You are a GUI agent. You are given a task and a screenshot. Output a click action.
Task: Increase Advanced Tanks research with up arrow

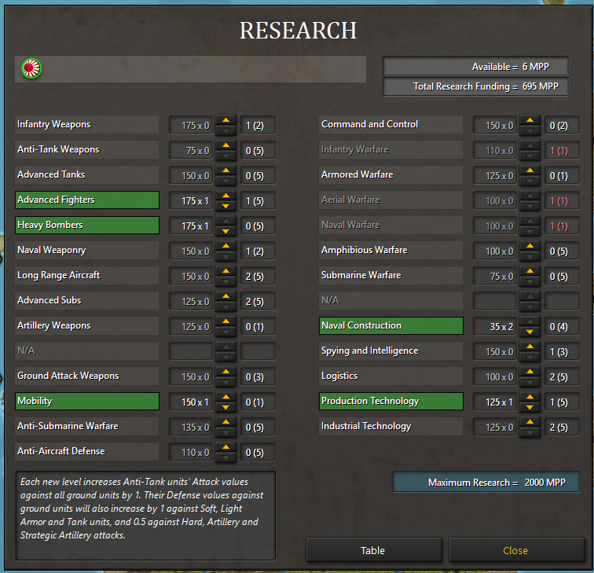(225, 170)
